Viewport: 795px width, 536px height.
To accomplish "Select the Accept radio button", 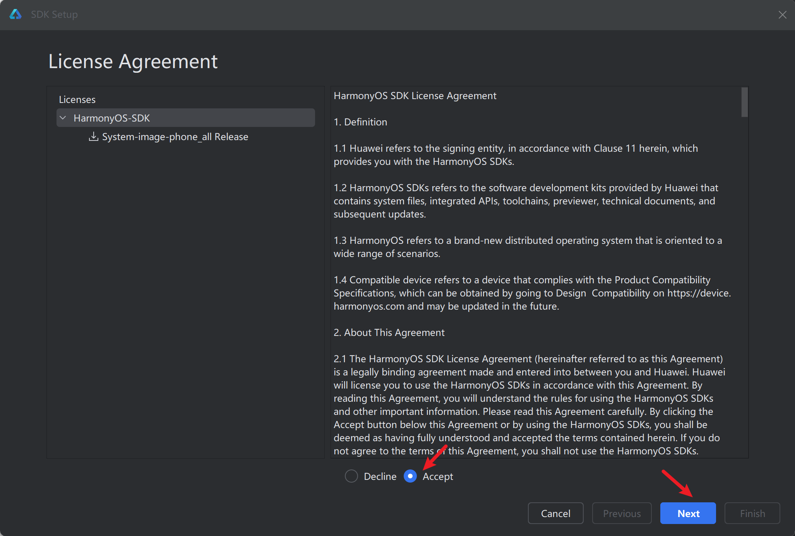I will click(x=410, y=476).
